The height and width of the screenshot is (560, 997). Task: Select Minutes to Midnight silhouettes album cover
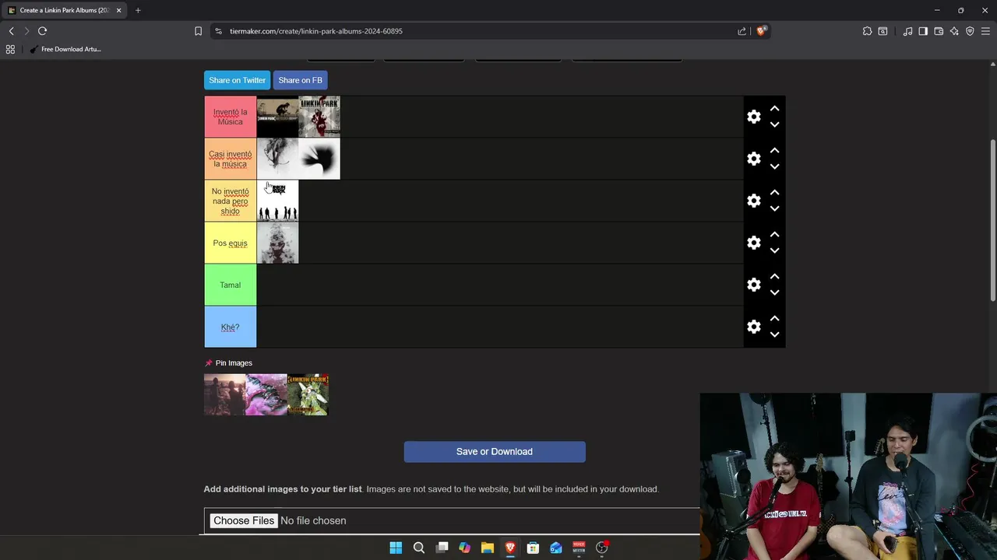tap(277, 201)
